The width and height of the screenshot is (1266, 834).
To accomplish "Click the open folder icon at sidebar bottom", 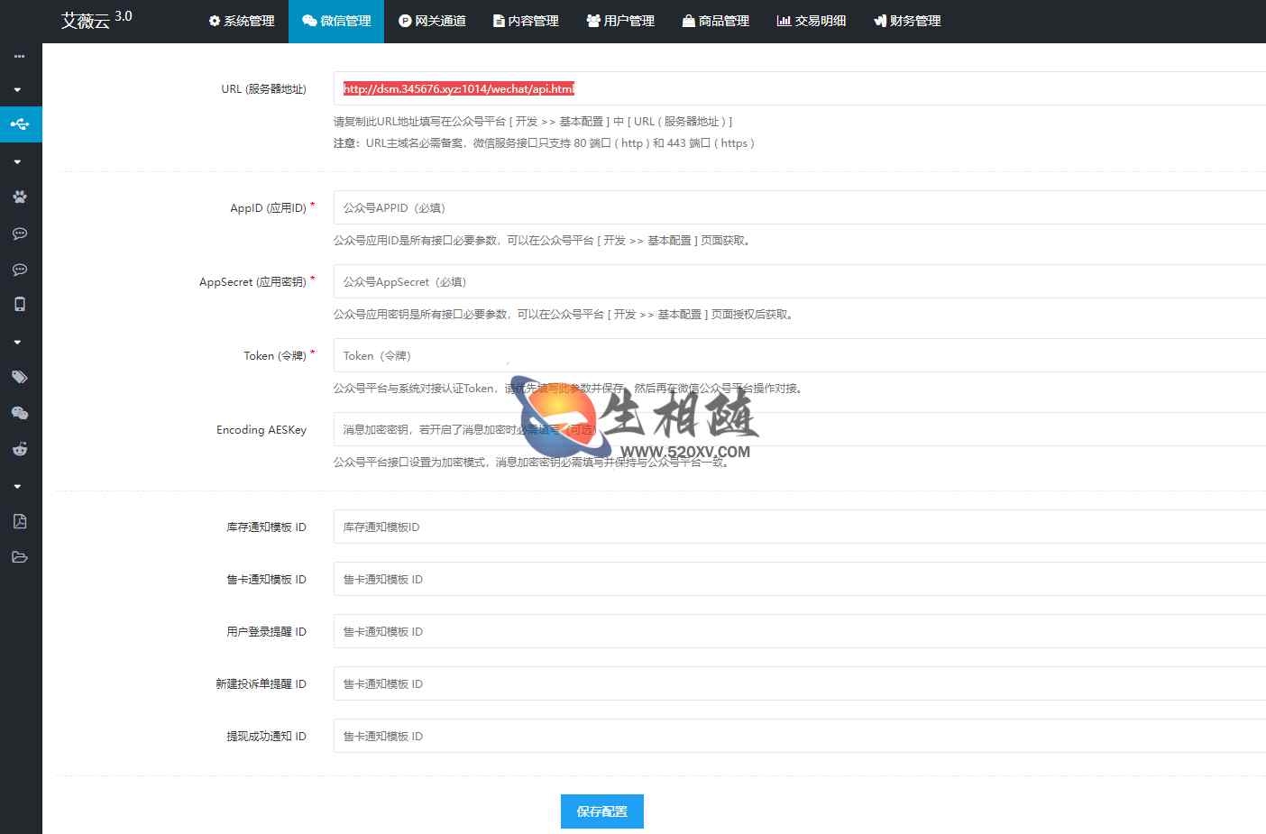I will [20, 557].
